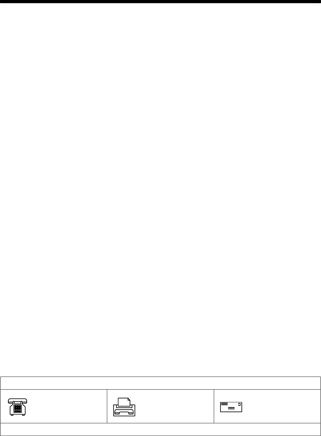Click the thick black bar at page top
The image size is (321, 436).
click(x=160, y=2)
